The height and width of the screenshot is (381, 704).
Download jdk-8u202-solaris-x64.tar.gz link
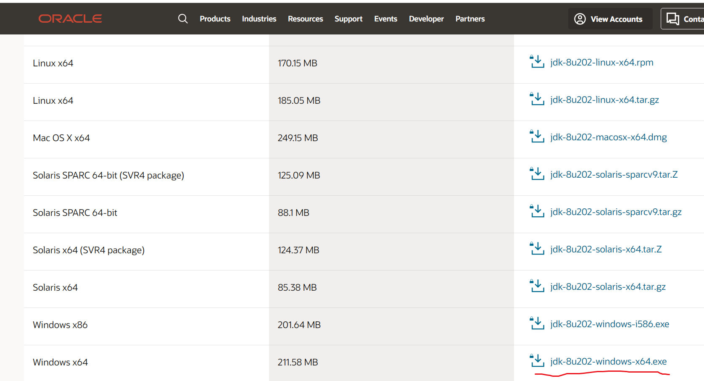[x=608, y=286]
